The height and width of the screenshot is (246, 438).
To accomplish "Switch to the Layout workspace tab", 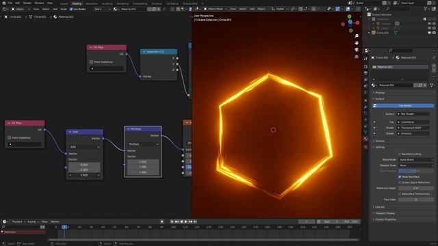I will (x=64, y=3).
